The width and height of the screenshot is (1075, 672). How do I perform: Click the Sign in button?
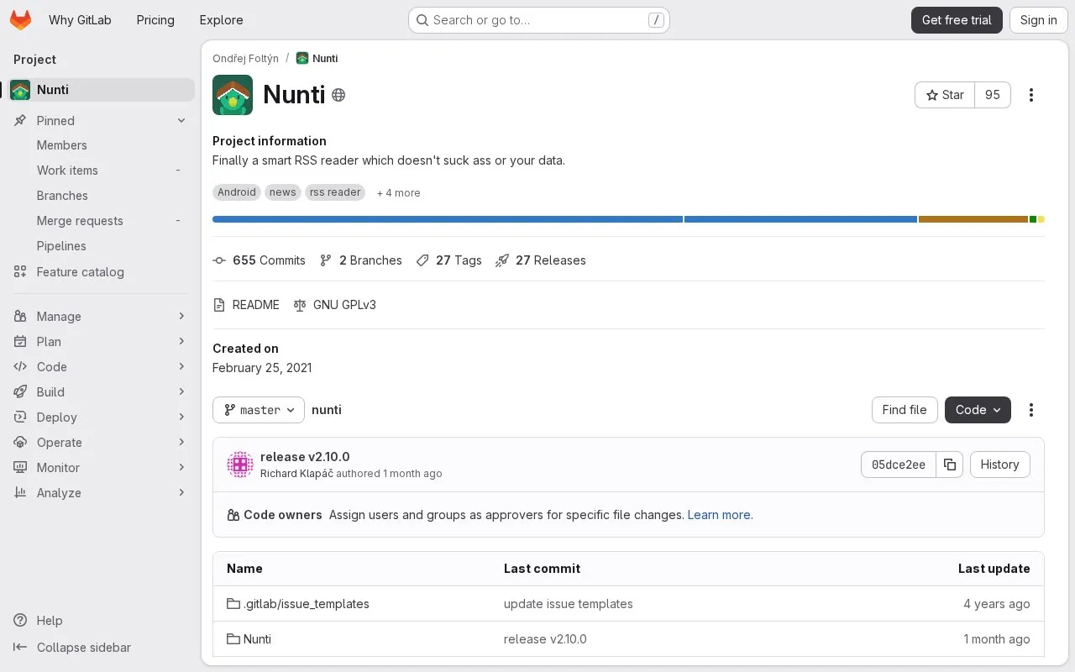point(1039,20)
